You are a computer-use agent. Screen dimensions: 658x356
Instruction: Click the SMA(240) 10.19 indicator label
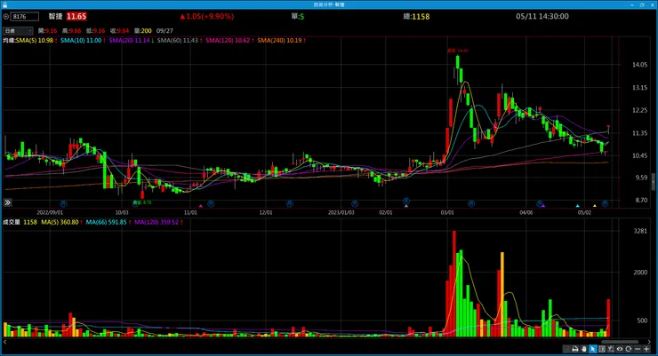click(x=279, y=41)
